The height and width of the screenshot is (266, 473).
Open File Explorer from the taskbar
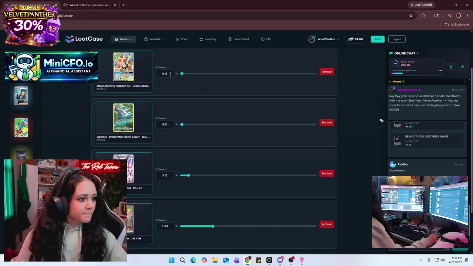click(215, 260)
